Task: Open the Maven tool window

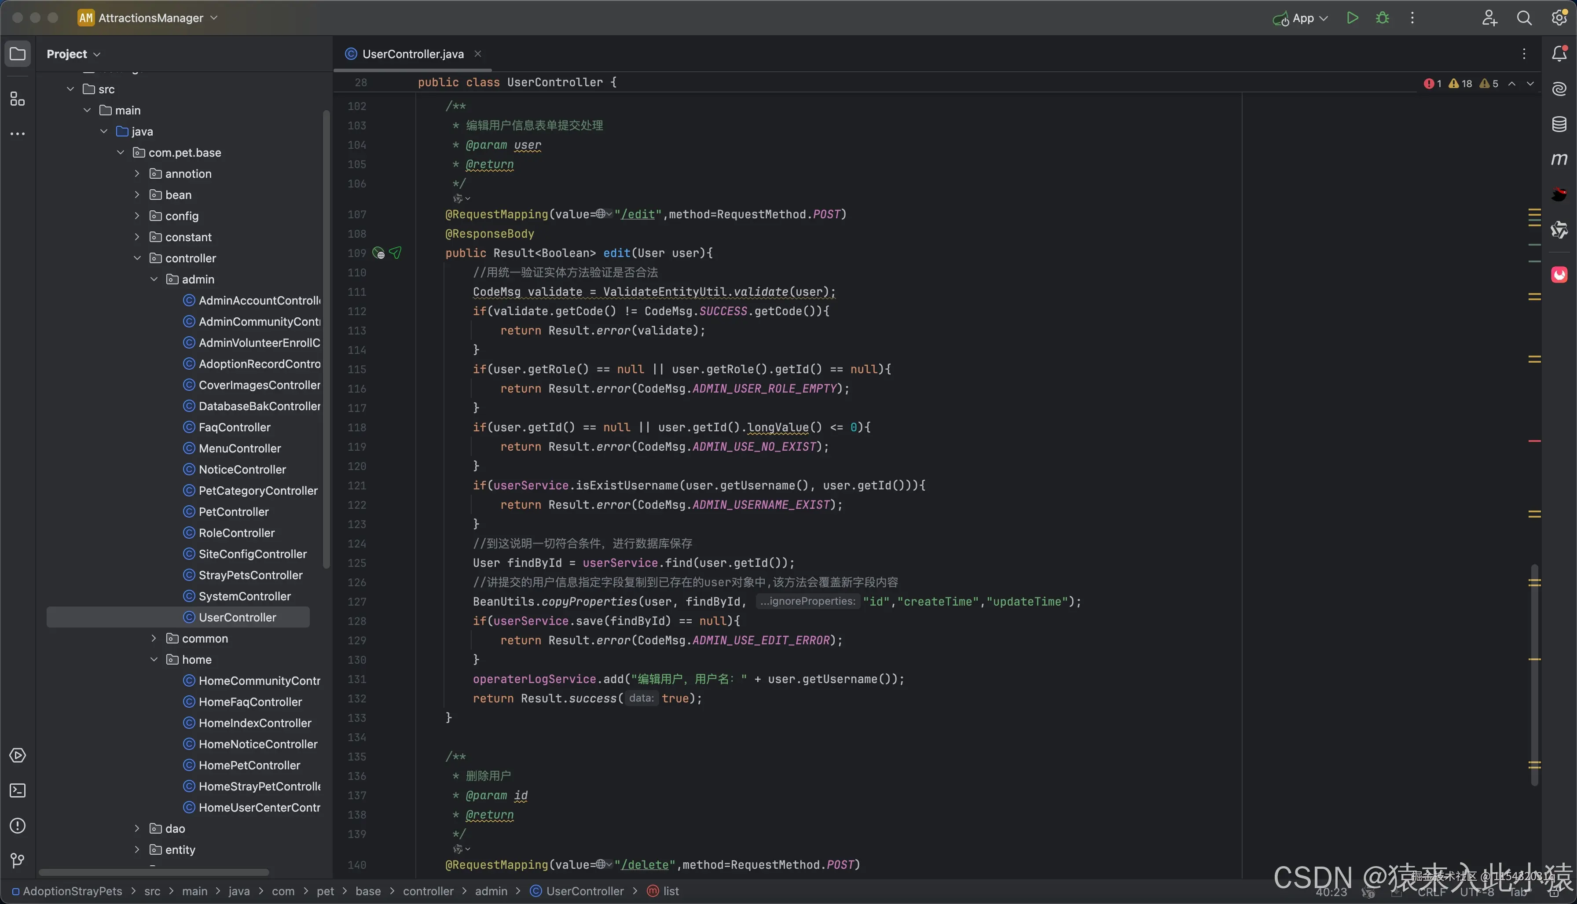Action: [x=1559, y=160]
